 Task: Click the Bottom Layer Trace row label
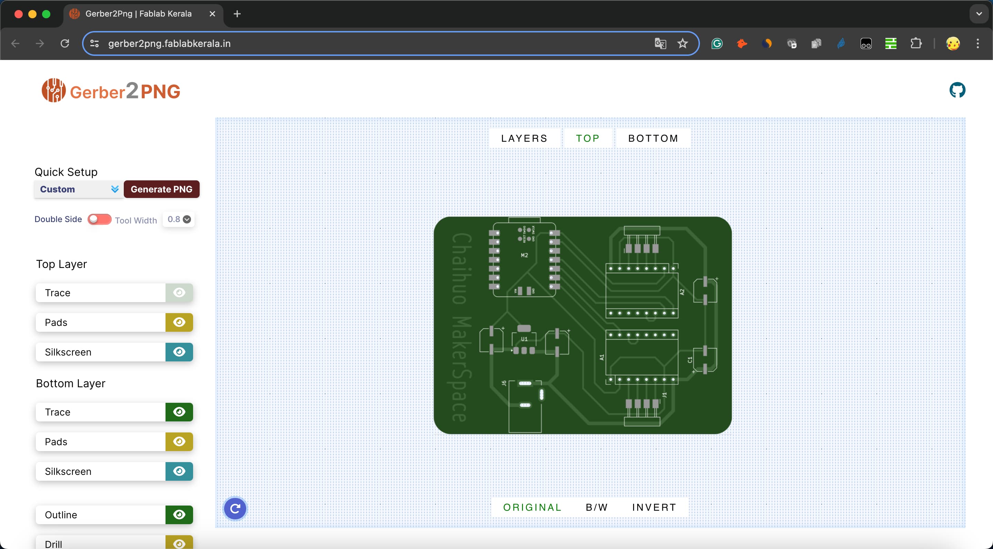pos(58,412)
